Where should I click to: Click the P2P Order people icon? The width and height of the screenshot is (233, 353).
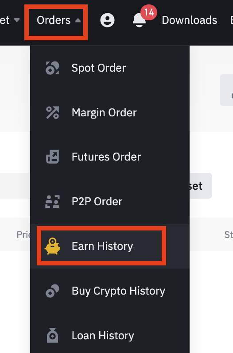click(x=53, y=201)
